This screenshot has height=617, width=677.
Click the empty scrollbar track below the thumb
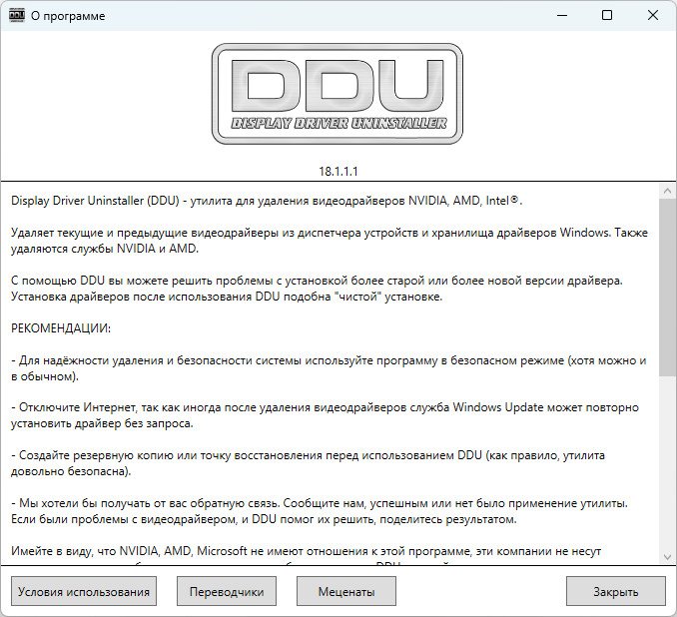tap(667, 462)
